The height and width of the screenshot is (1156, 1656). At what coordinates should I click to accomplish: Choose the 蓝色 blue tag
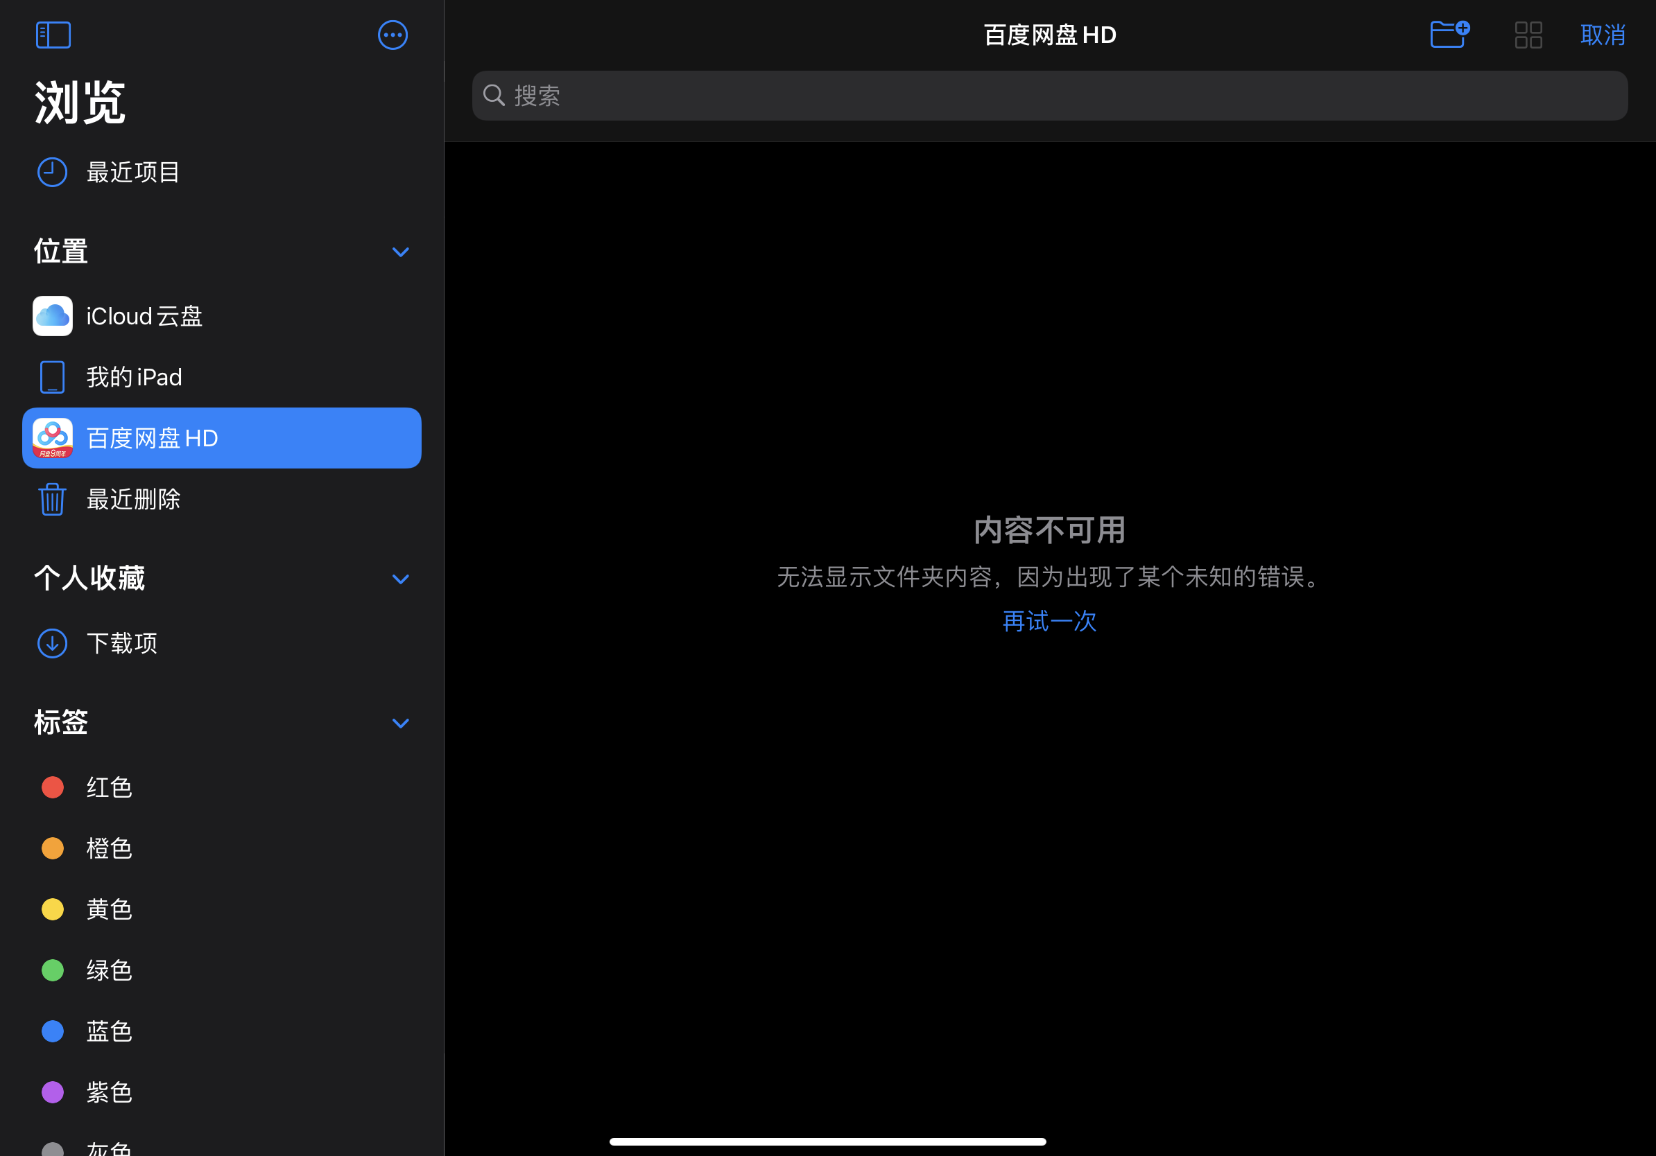(x=108, y=1031)
